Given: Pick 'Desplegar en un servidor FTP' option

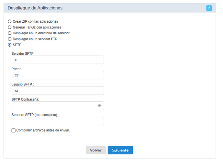Looking at the screenshot, I should pyautogui.click(x=10, y=39).
